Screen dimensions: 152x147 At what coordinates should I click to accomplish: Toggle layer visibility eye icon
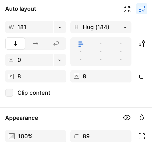127,118
